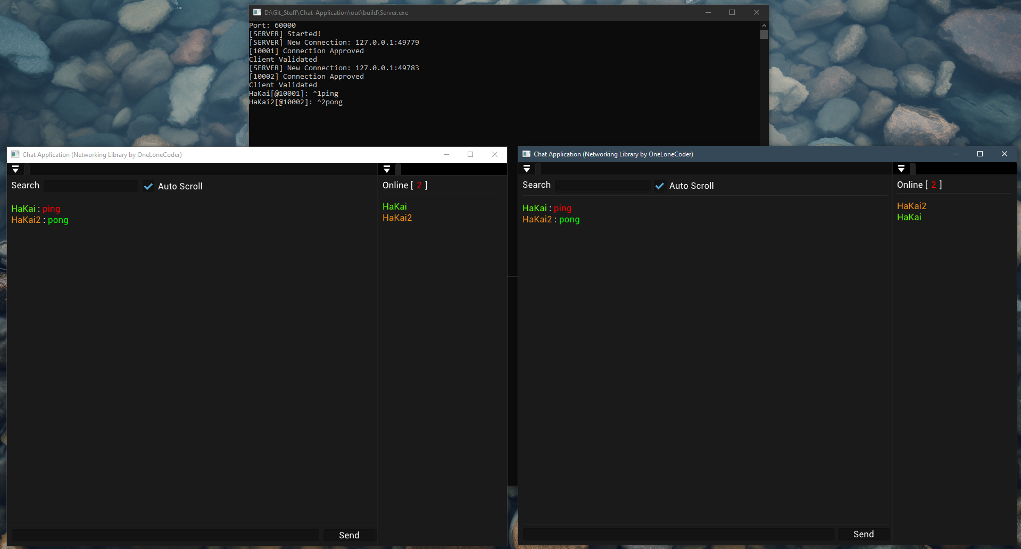The image size is (1021, 549).
Task: Select HaKai in the left window's online list
Action: 395,206
